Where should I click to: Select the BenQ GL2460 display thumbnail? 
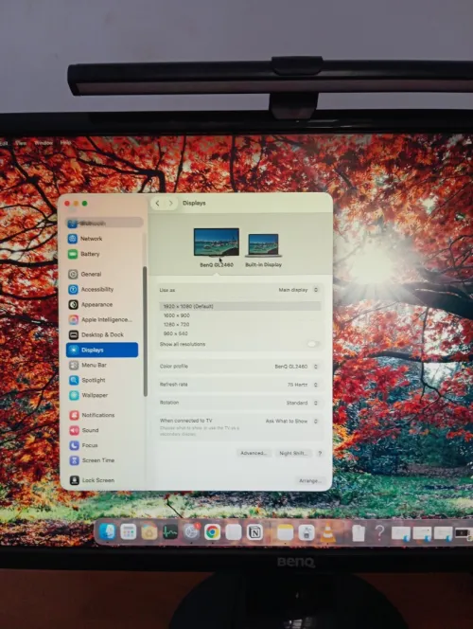(x=217, y=243)
